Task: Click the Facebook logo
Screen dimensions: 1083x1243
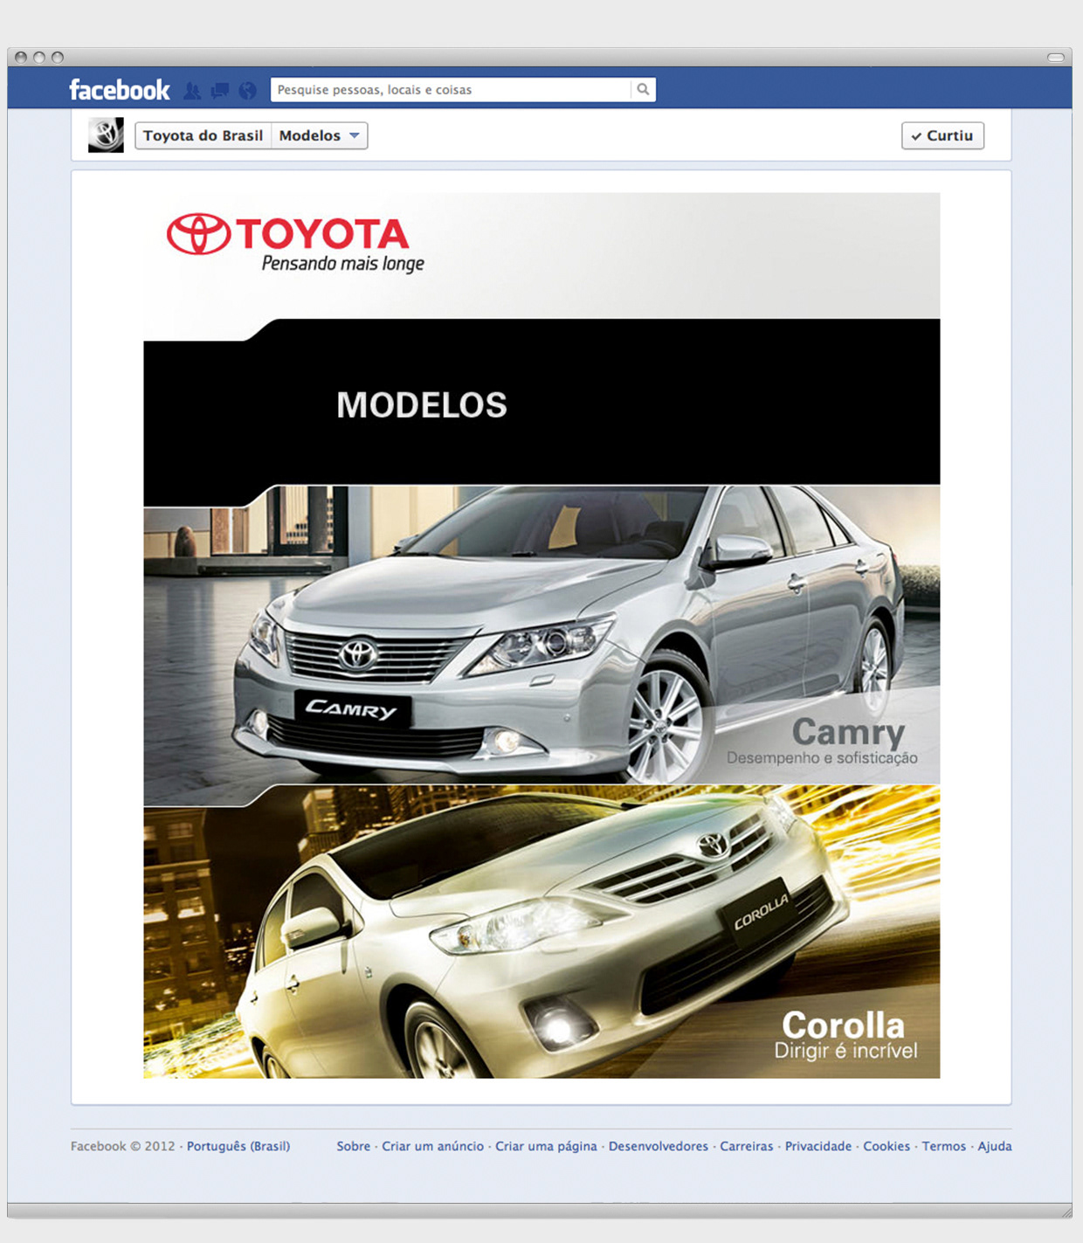Action: click(x=120, y=90)
